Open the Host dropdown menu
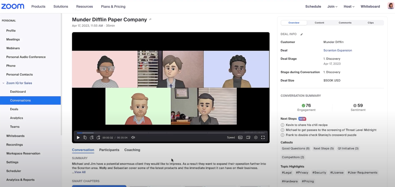Screen dimensions: 395x187 349,7
